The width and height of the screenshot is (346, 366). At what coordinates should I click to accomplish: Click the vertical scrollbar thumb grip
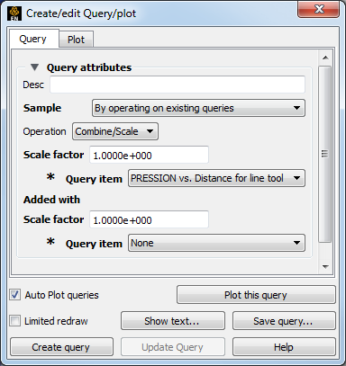pos(325,154)
